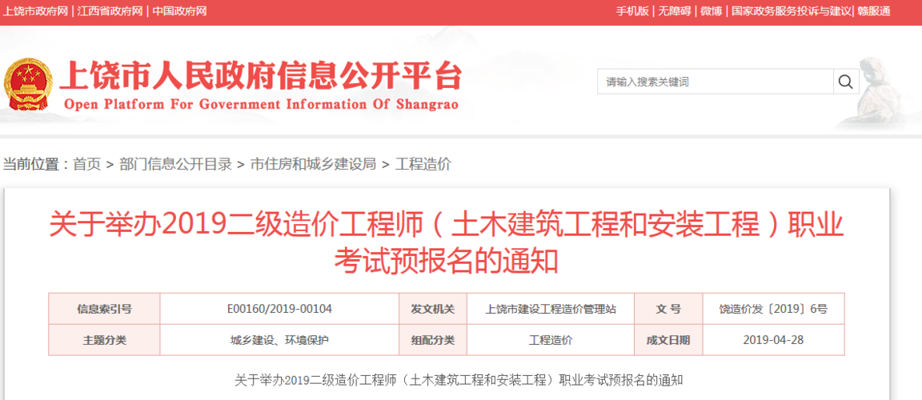Select document number 饶造价发〔2019〕6号
Viewport: 922px width, 400px height.
coord(773,309)
